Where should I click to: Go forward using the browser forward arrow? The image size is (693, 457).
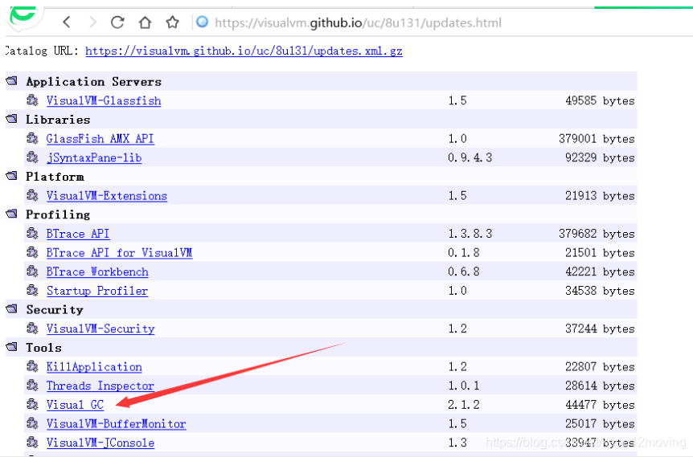click(92, 22)
